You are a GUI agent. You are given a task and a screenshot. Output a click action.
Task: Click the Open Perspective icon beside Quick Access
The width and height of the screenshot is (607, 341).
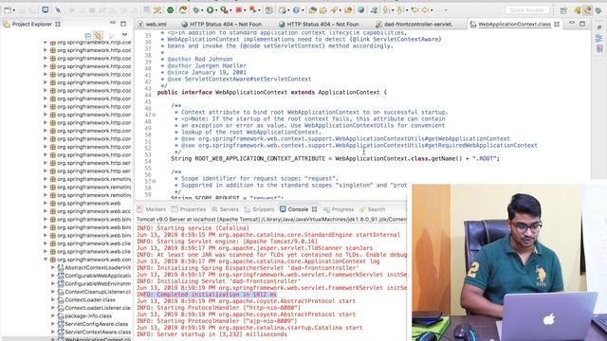(563, 10)
